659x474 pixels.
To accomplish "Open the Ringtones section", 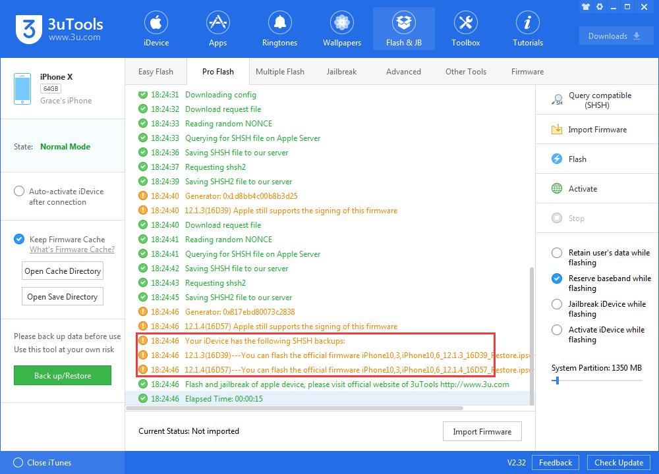I will pos(279,28).
